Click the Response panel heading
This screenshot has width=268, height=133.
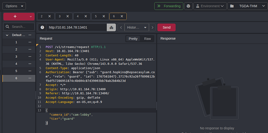168,39
